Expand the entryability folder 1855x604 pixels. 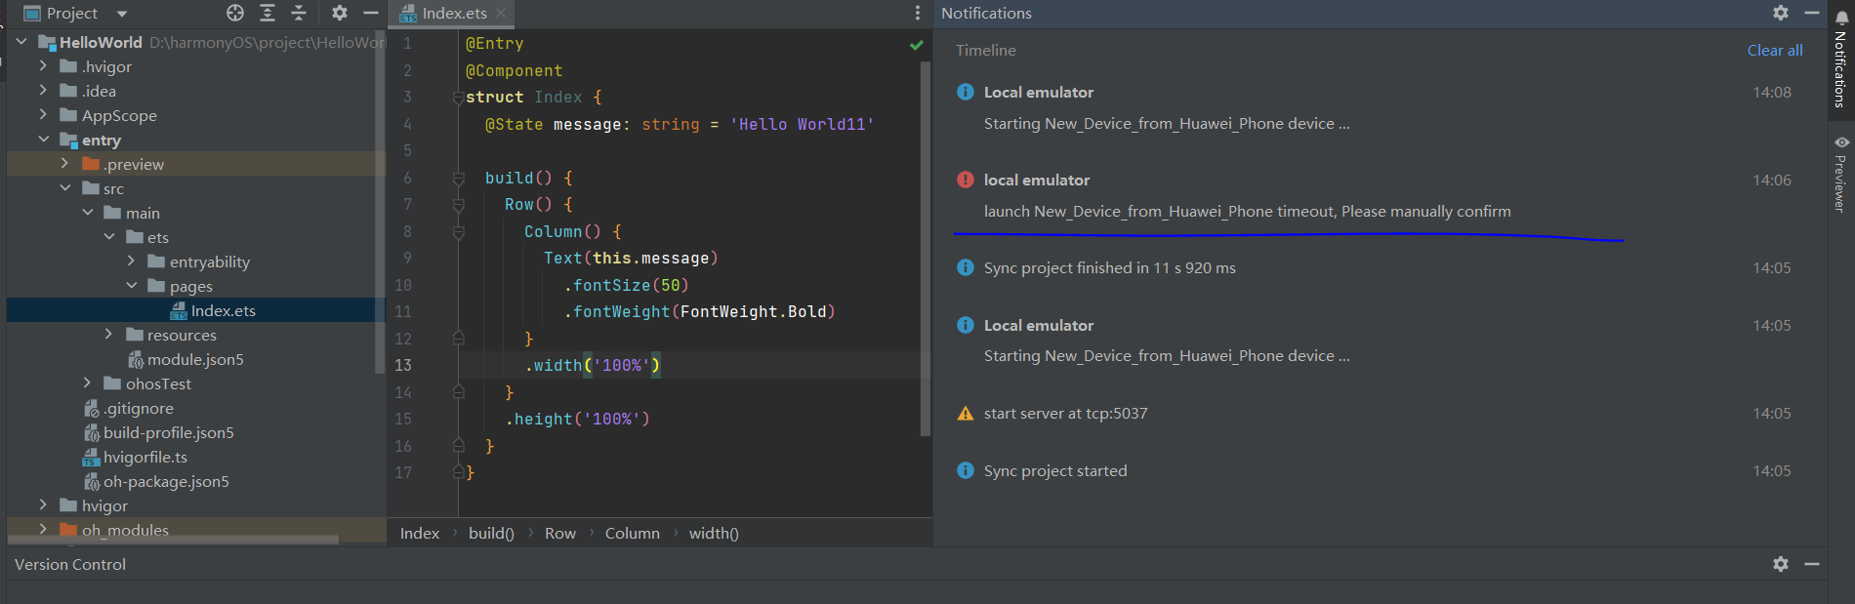tap(132, 262)
